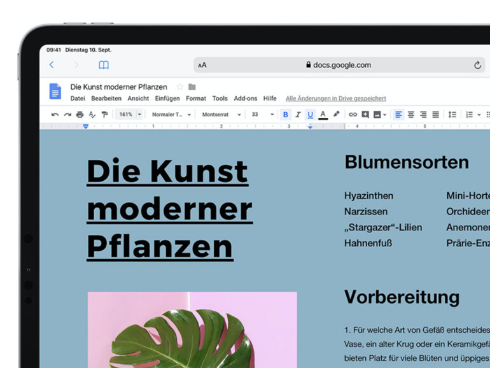The height and width of the screenshot is (368, 490).
Task: Open the Ansicht menu
Action: pos(138,99)
